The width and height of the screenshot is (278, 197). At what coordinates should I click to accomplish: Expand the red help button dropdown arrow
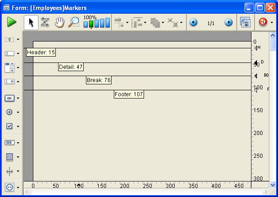click(272, 22)
